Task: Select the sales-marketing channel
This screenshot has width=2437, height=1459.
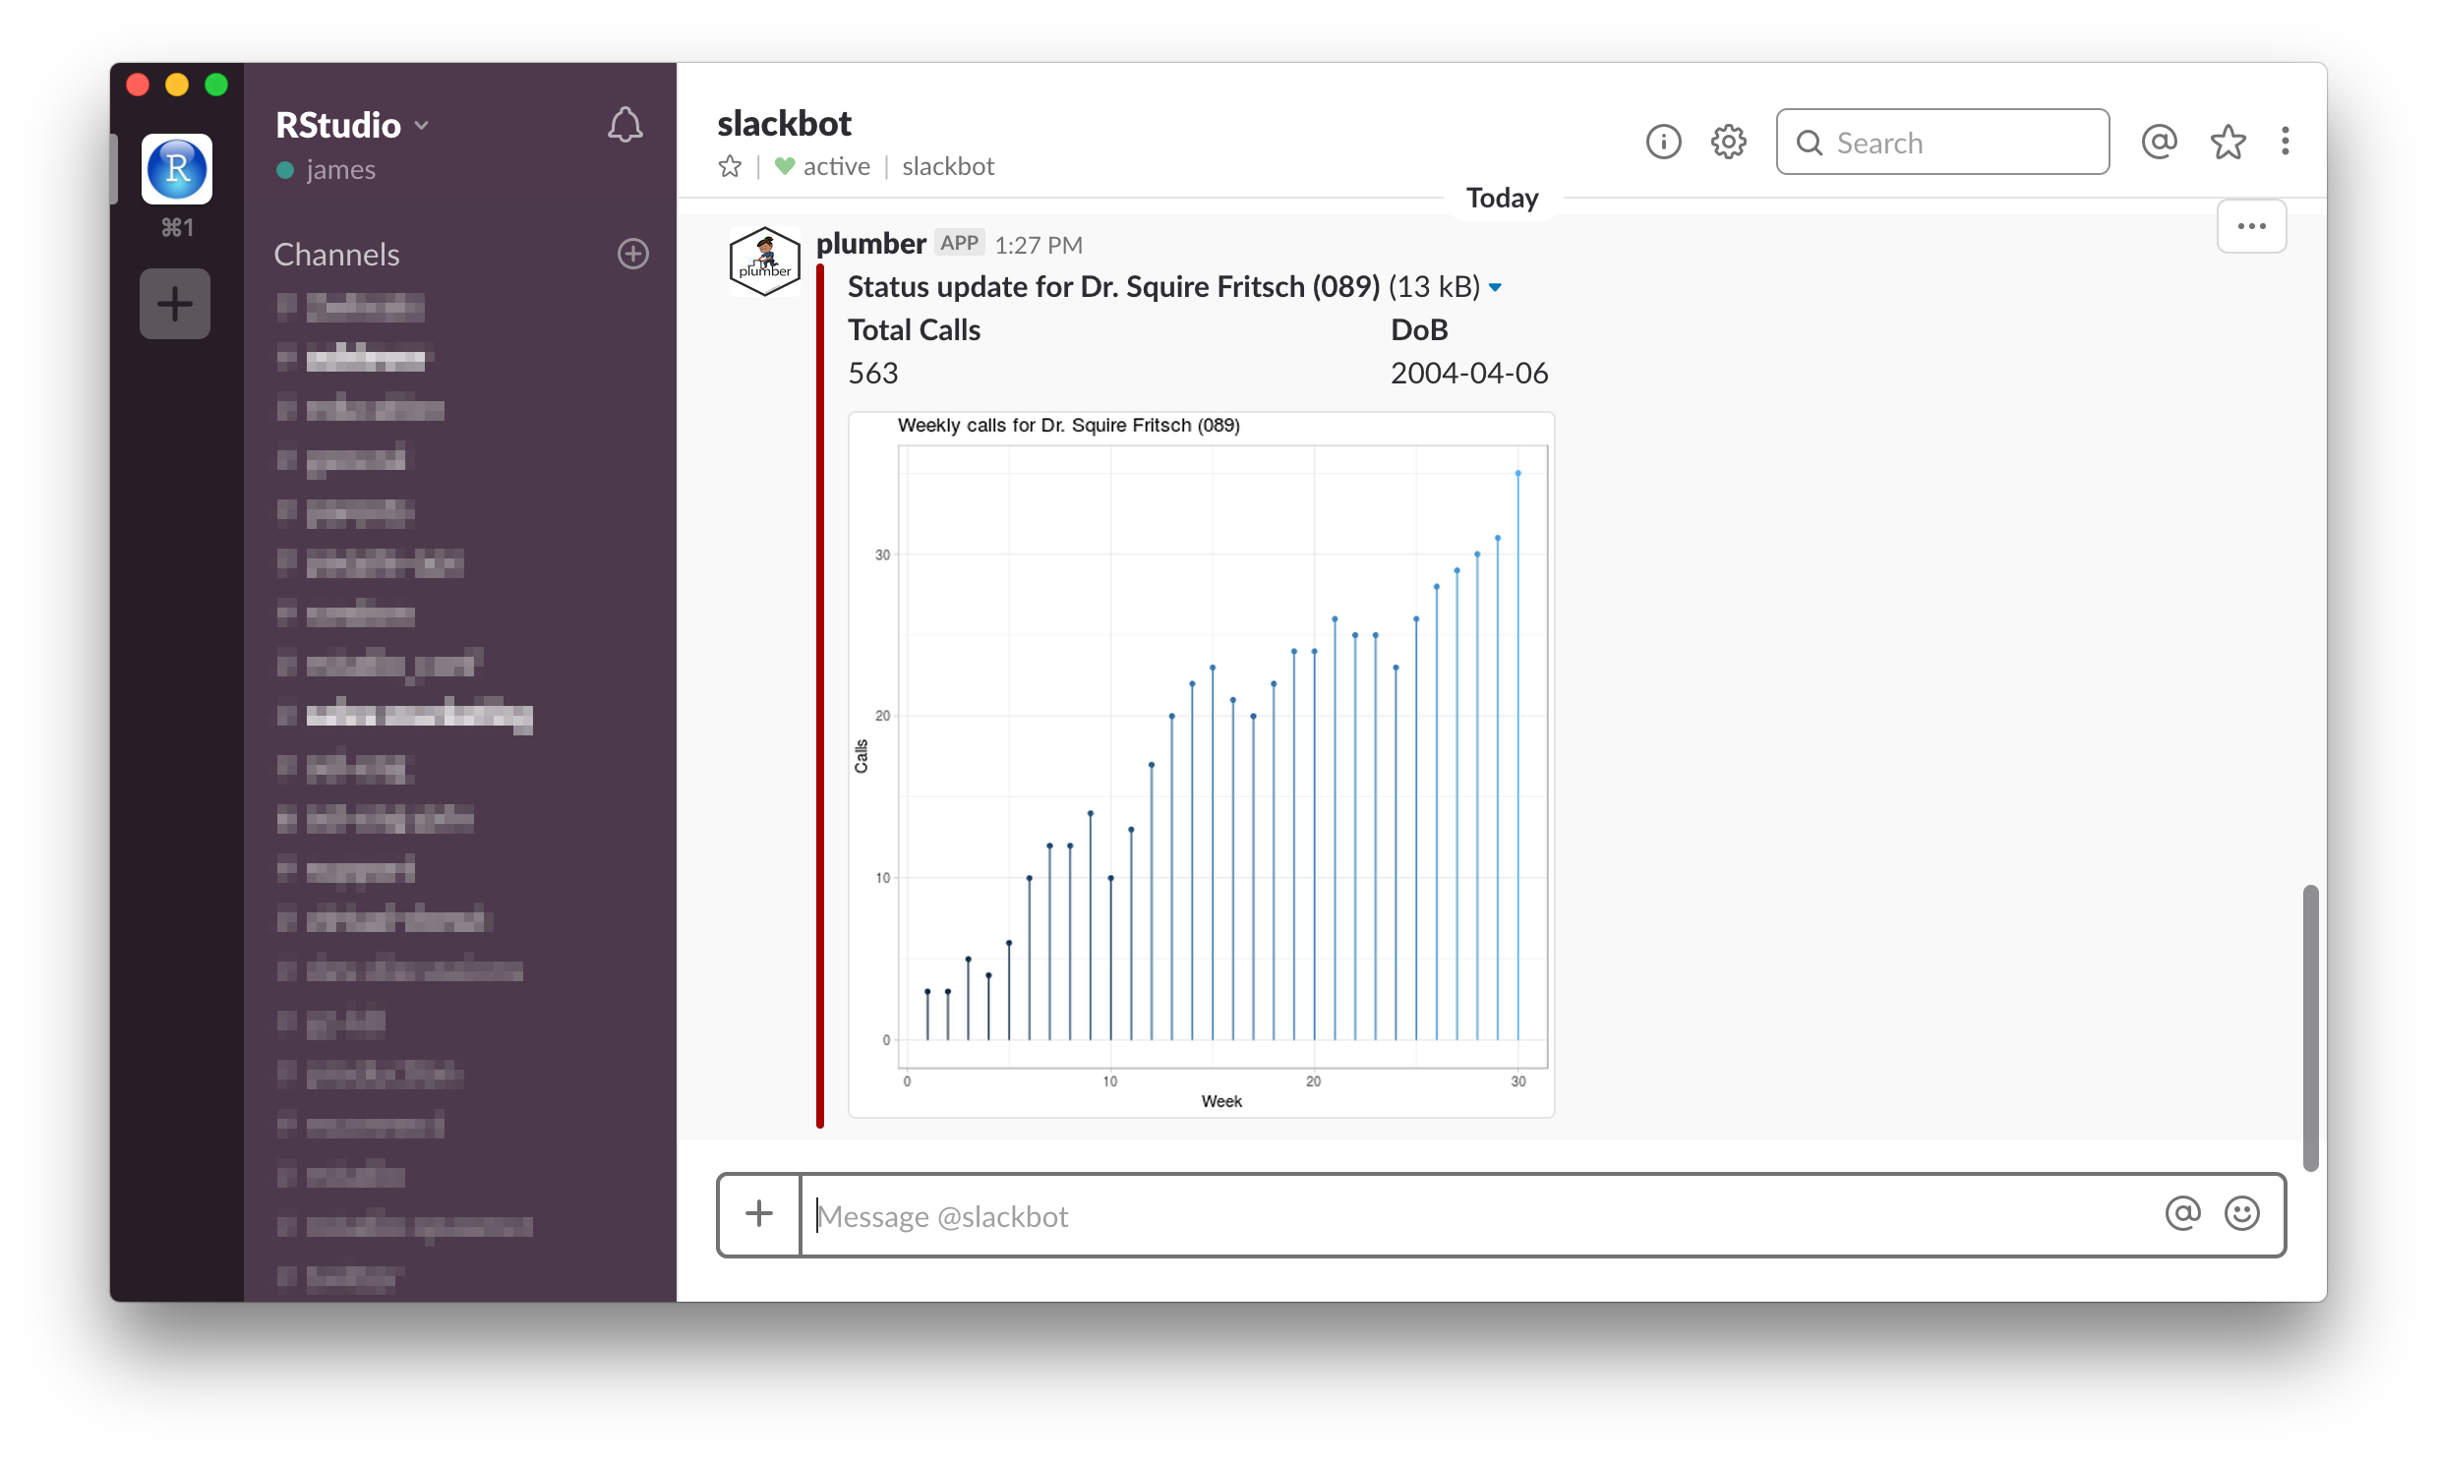Action: (420, 714)
